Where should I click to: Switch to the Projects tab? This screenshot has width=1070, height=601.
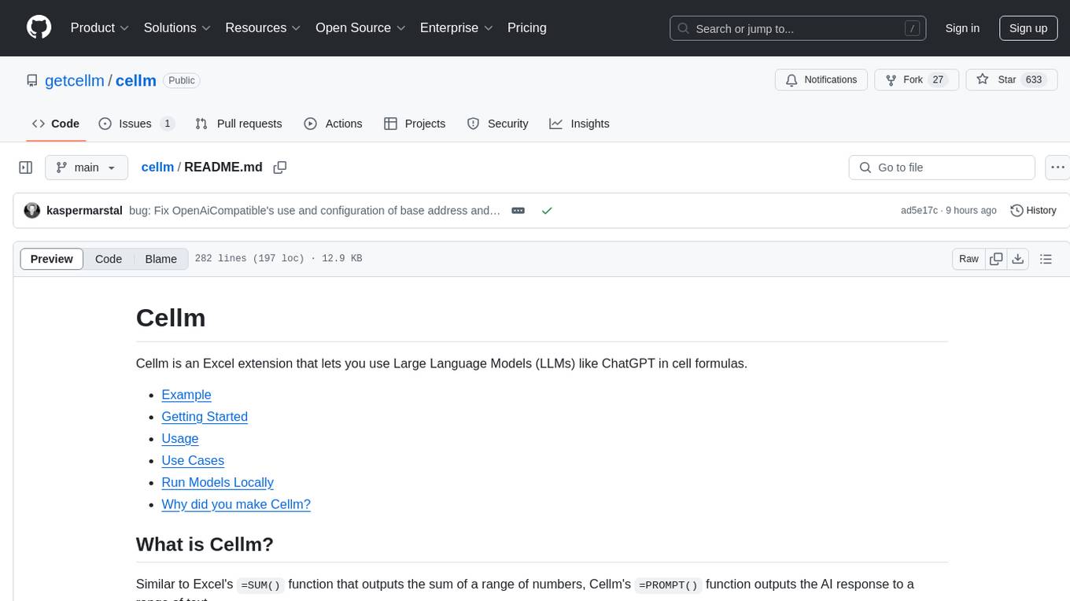click(x=415, y=124)
